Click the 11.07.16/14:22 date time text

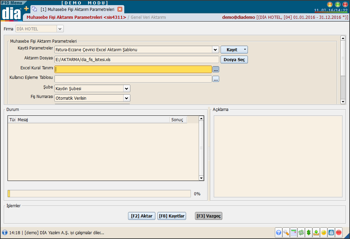click(331, 10)
